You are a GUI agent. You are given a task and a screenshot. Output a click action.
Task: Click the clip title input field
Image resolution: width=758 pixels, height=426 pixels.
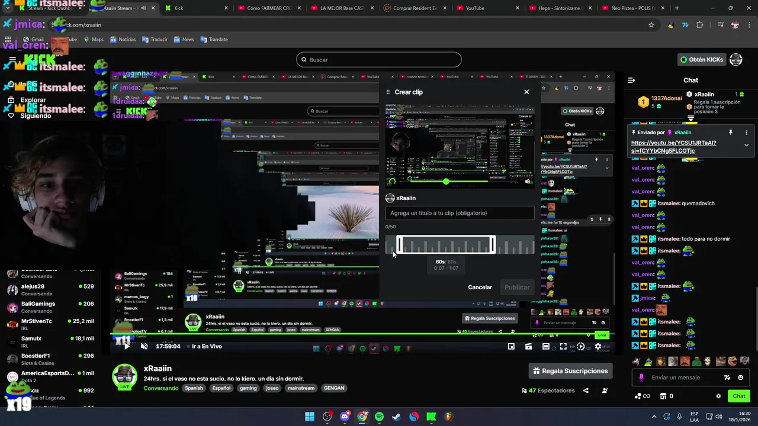pos(460,213)
